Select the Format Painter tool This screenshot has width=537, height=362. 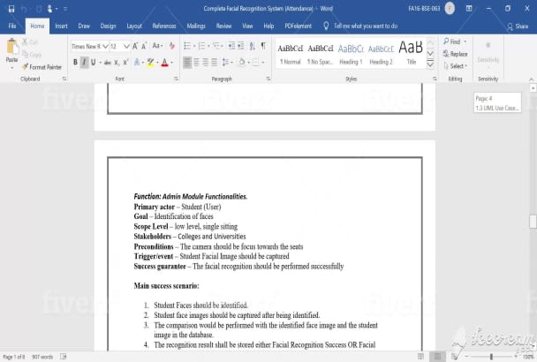(x=42, y=67)
